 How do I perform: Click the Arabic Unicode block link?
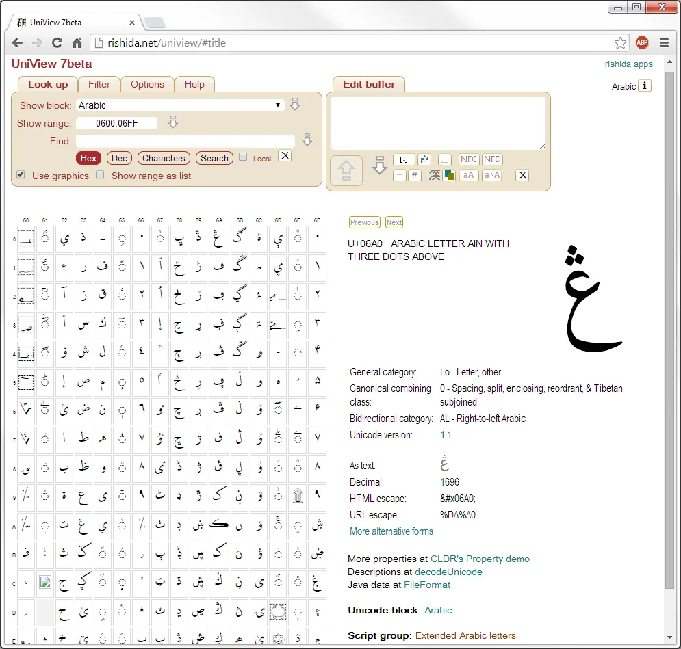(x=438, y=610)
